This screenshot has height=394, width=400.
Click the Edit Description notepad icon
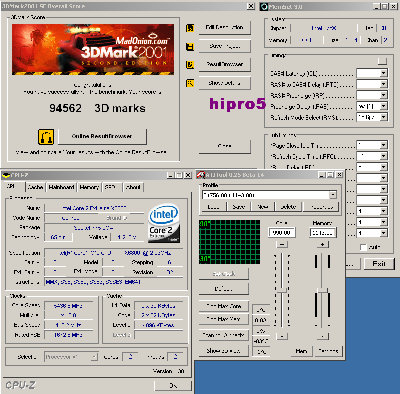tap(190, 28)
